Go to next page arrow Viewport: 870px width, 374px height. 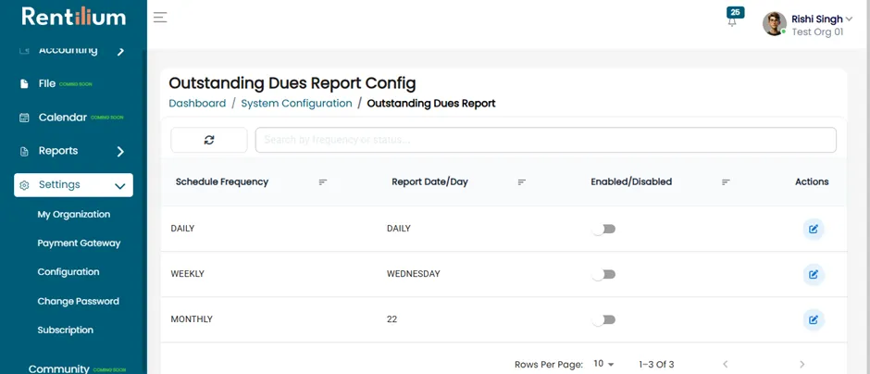coord(802,365)
